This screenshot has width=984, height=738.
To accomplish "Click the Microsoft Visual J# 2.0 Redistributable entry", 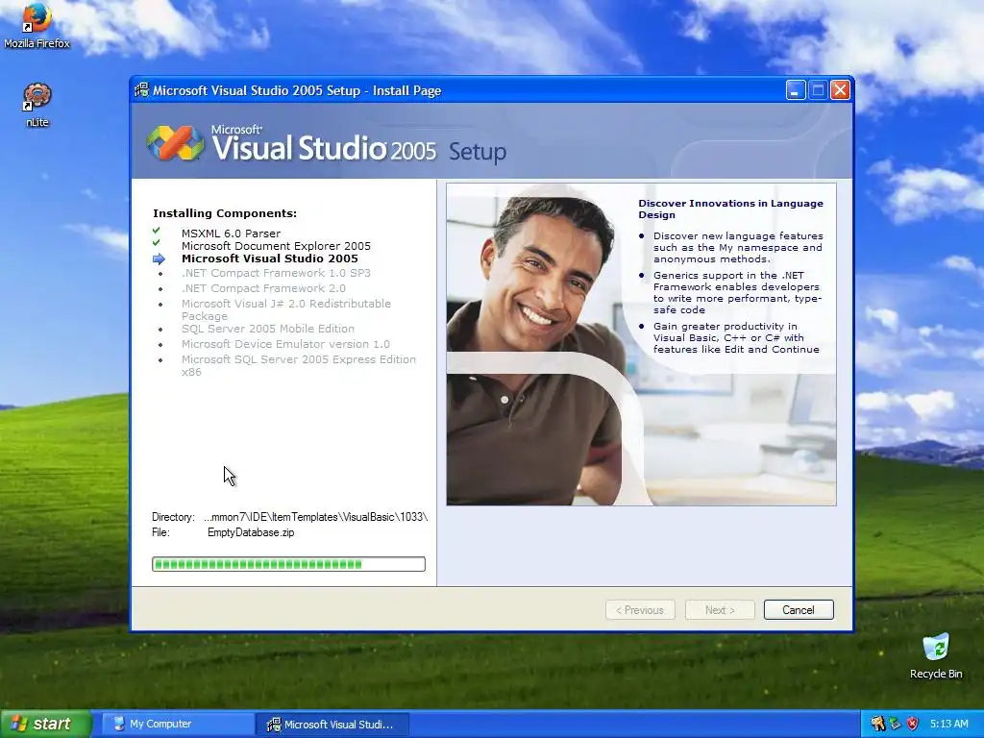I will 286,309.
